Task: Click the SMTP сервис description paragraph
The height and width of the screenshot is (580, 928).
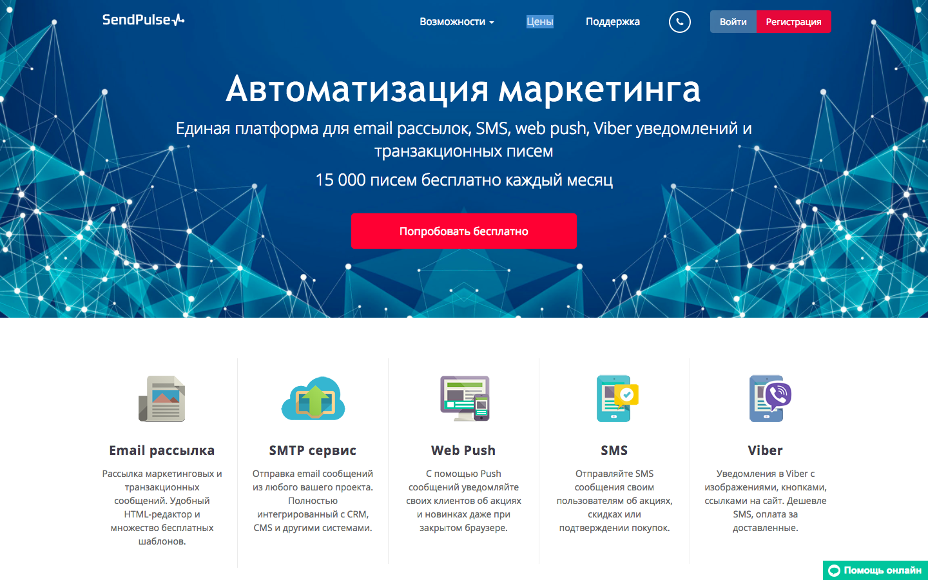Action: (x=313, y=501)
